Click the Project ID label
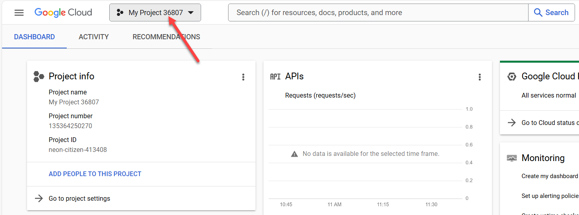Image resolution: width=579 pixels, height=215 pixels. [x=63, y=140]
